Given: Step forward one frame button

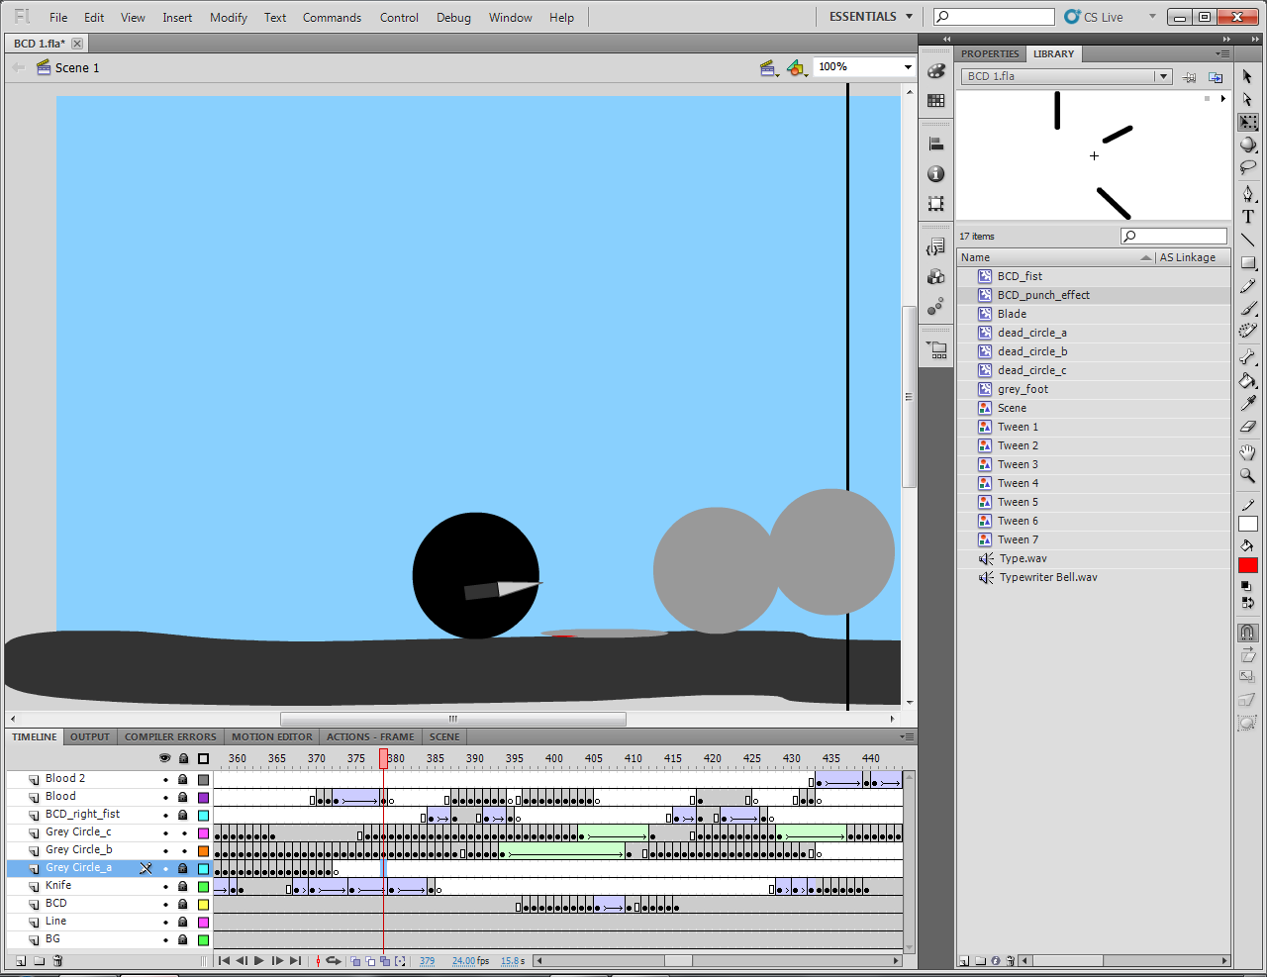Looking at the screenshot, I should 277,960.
